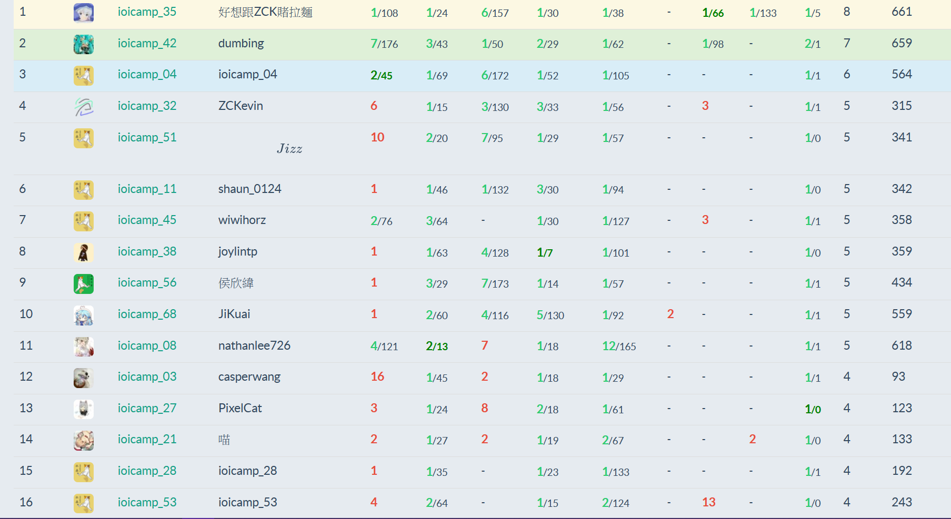
Task: Open avatar of ioicamp_38
Action: pos(84,252)
